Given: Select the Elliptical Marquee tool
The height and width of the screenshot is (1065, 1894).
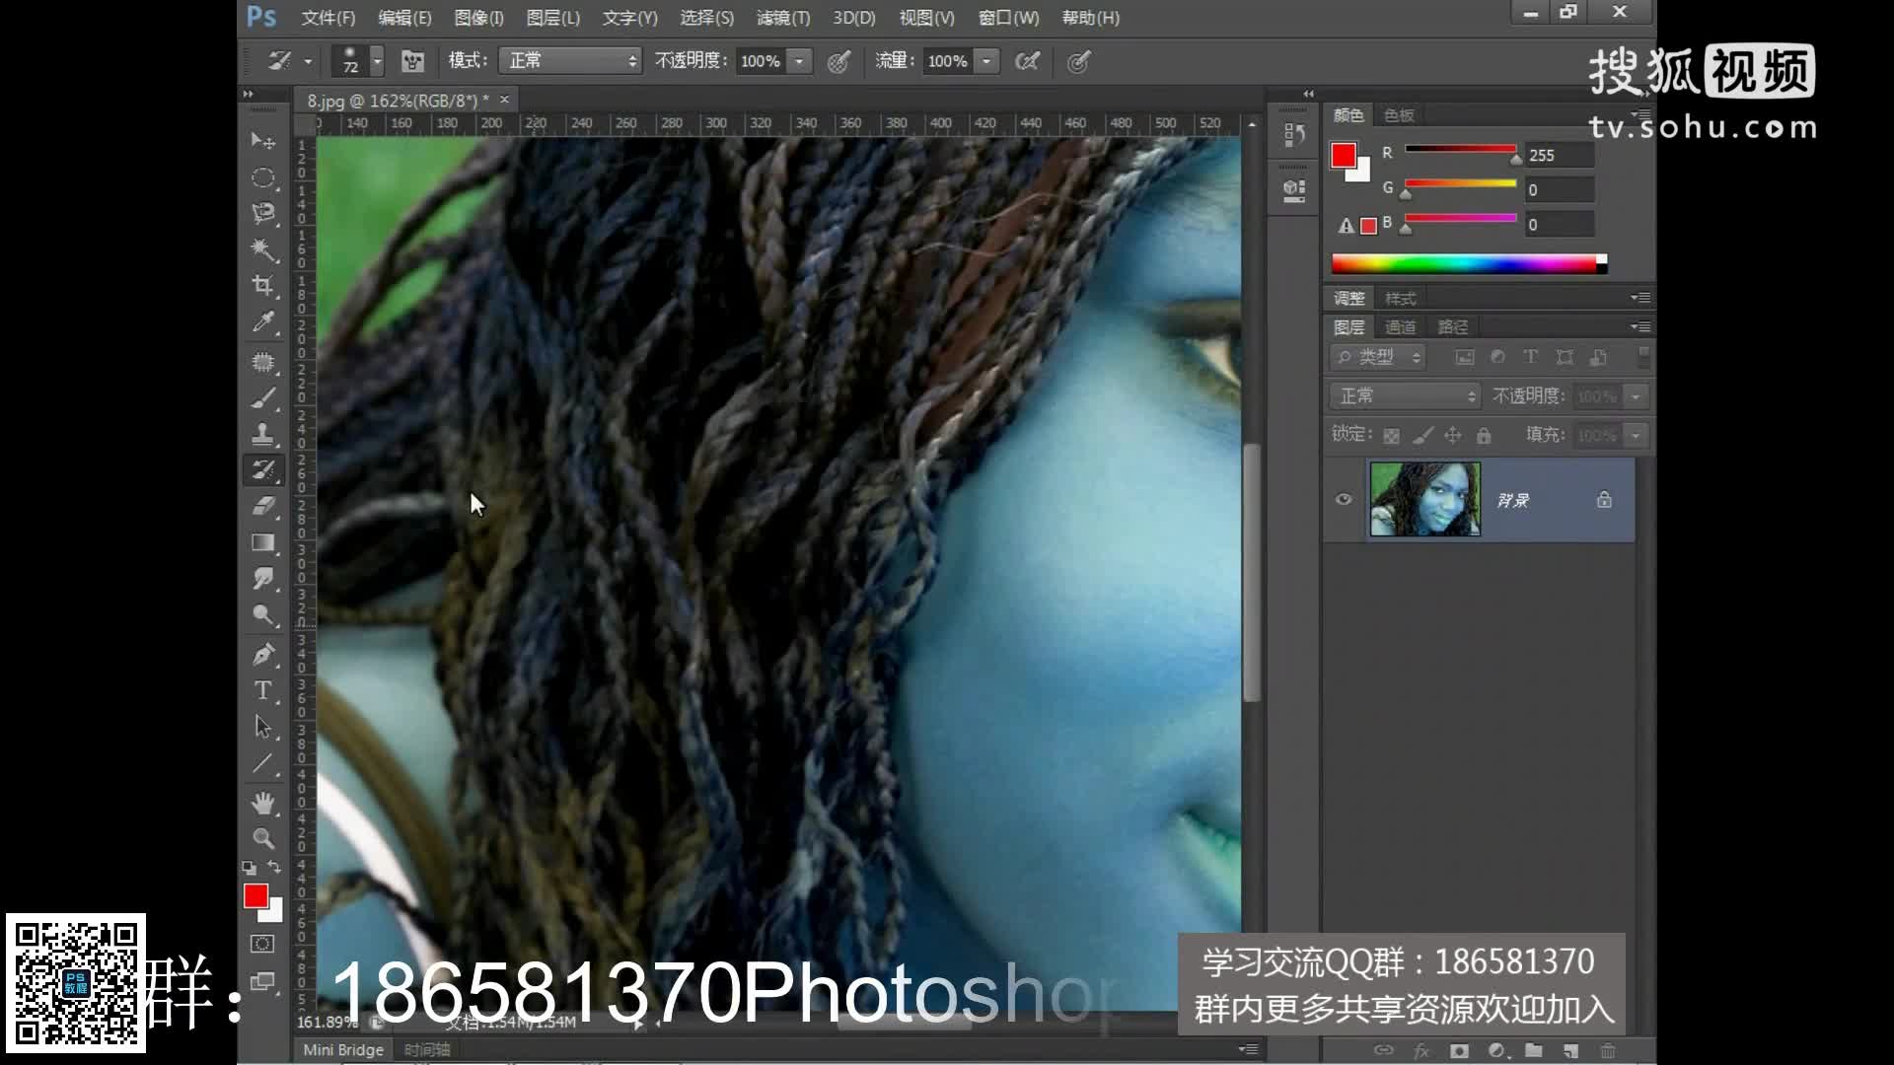Looking at the screenshot, I should tap(262, 177).
